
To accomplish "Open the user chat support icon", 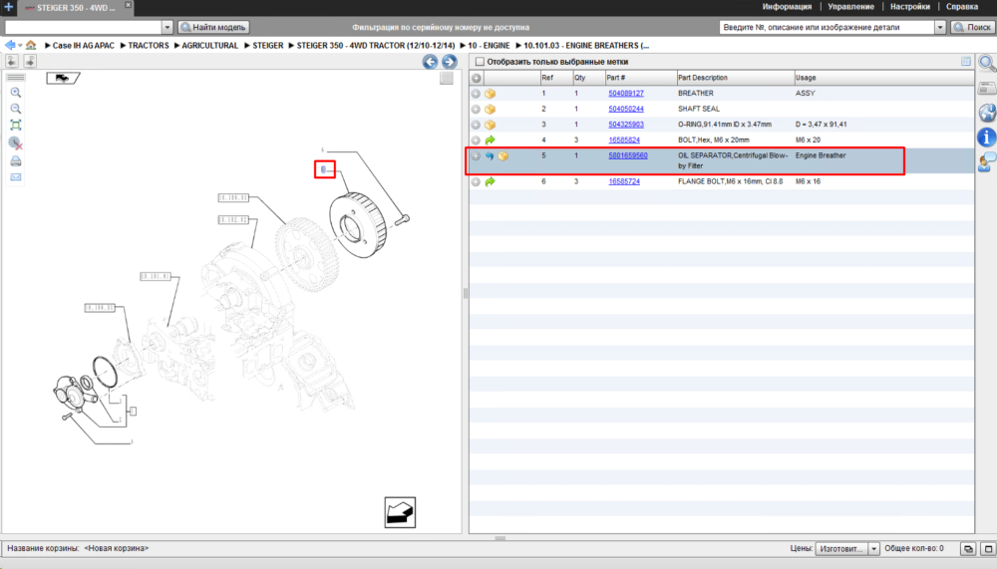I will click(x=987, y=162).
